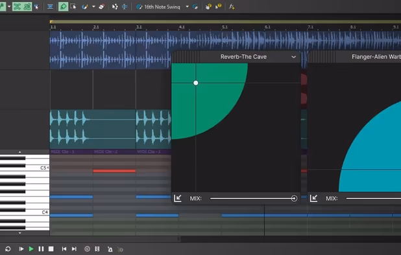Open the 16th Note Swing groove list
This screenshot has height=255, width=401.
[x=162, y=7]
